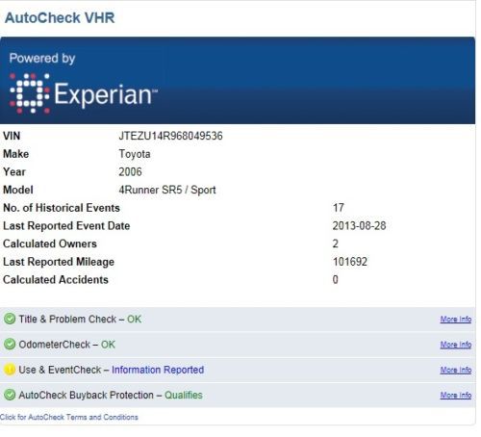Select the VIN value JTEZU14R968049536

click(170, 136)
